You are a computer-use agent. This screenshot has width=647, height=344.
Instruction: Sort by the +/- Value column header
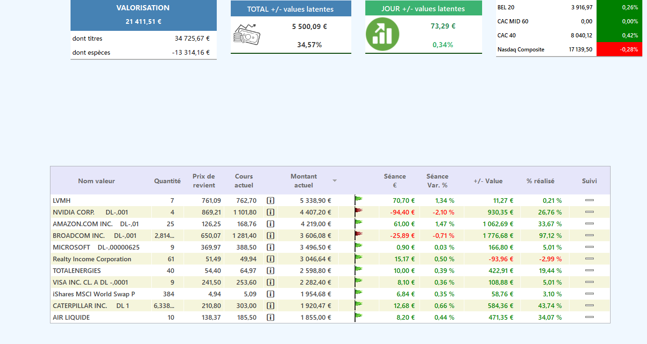coord(488,181)
